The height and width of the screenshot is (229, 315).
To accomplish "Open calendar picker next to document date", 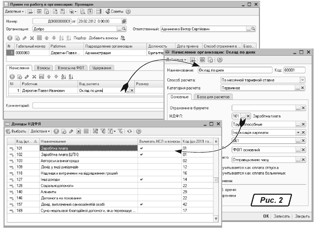I will pyautogui.click(x=124, y=21).
